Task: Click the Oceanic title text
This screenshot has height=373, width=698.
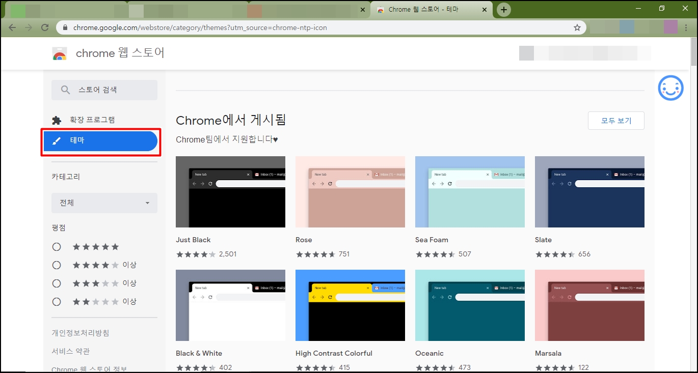Action: 429,353
